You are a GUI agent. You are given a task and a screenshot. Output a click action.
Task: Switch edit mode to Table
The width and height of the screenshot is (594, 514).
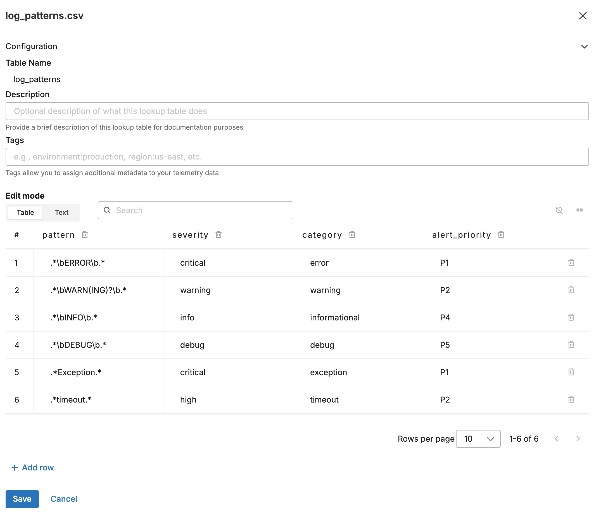tap(25, 212)
